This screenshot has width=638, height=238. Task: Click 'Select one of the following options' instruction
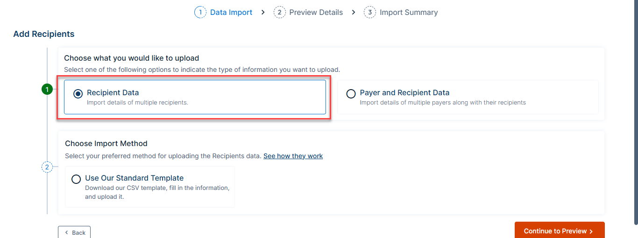tap(202, 70)
